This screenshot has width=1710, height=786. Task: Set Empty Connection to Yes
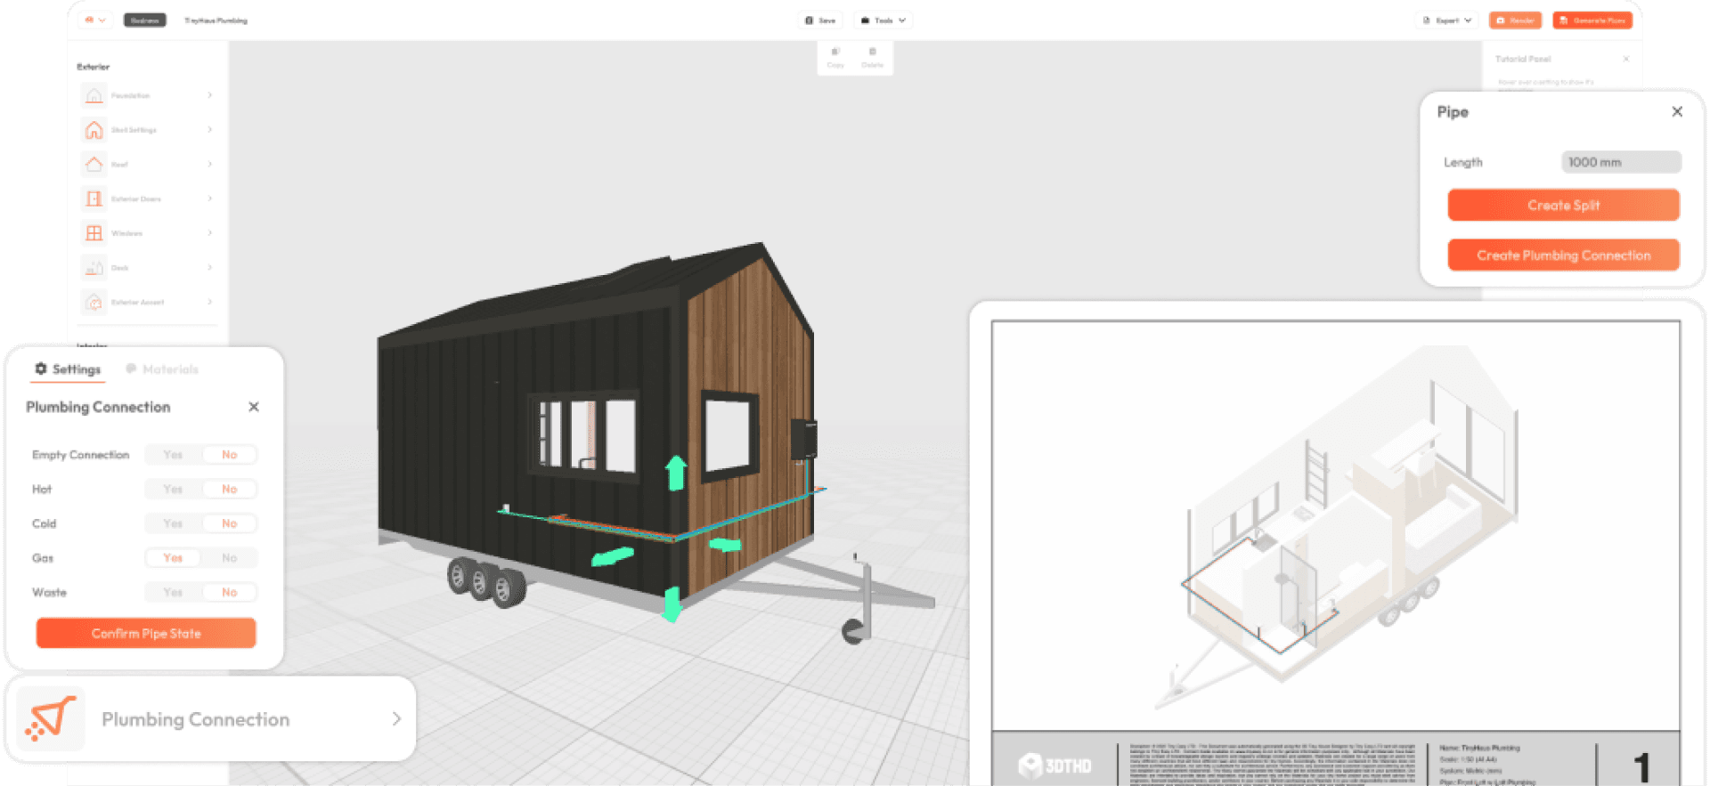point(173,455)
